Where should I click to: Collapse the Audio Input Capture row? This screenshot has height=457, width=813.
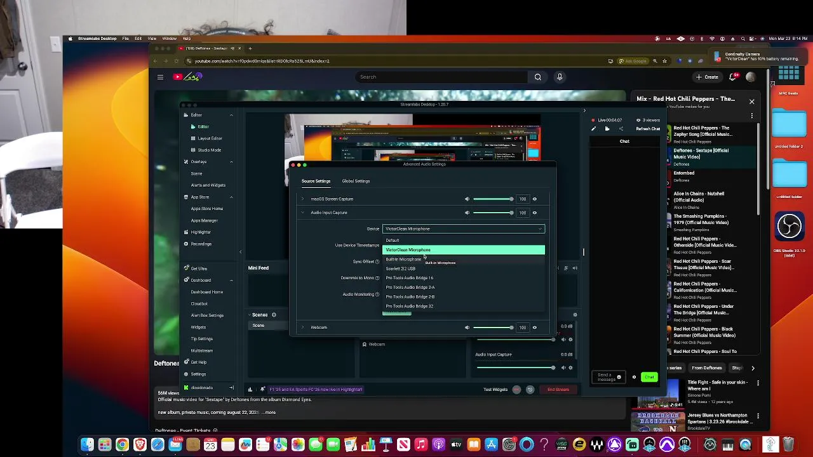(x=302, y=213)
